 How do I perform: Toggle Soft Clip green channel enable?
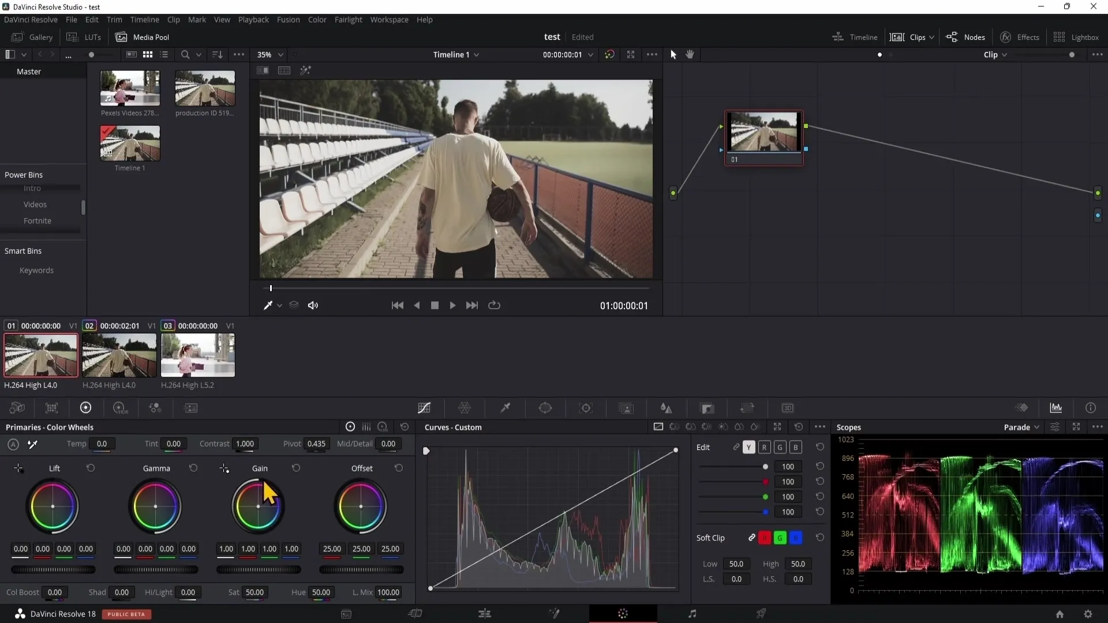point(779,538)
